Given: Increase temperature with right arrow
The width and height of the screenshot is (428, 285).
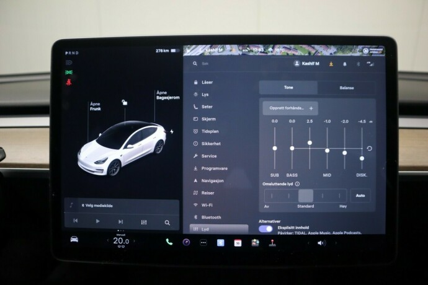Looking at the screenshot, I should pos(134,241).
